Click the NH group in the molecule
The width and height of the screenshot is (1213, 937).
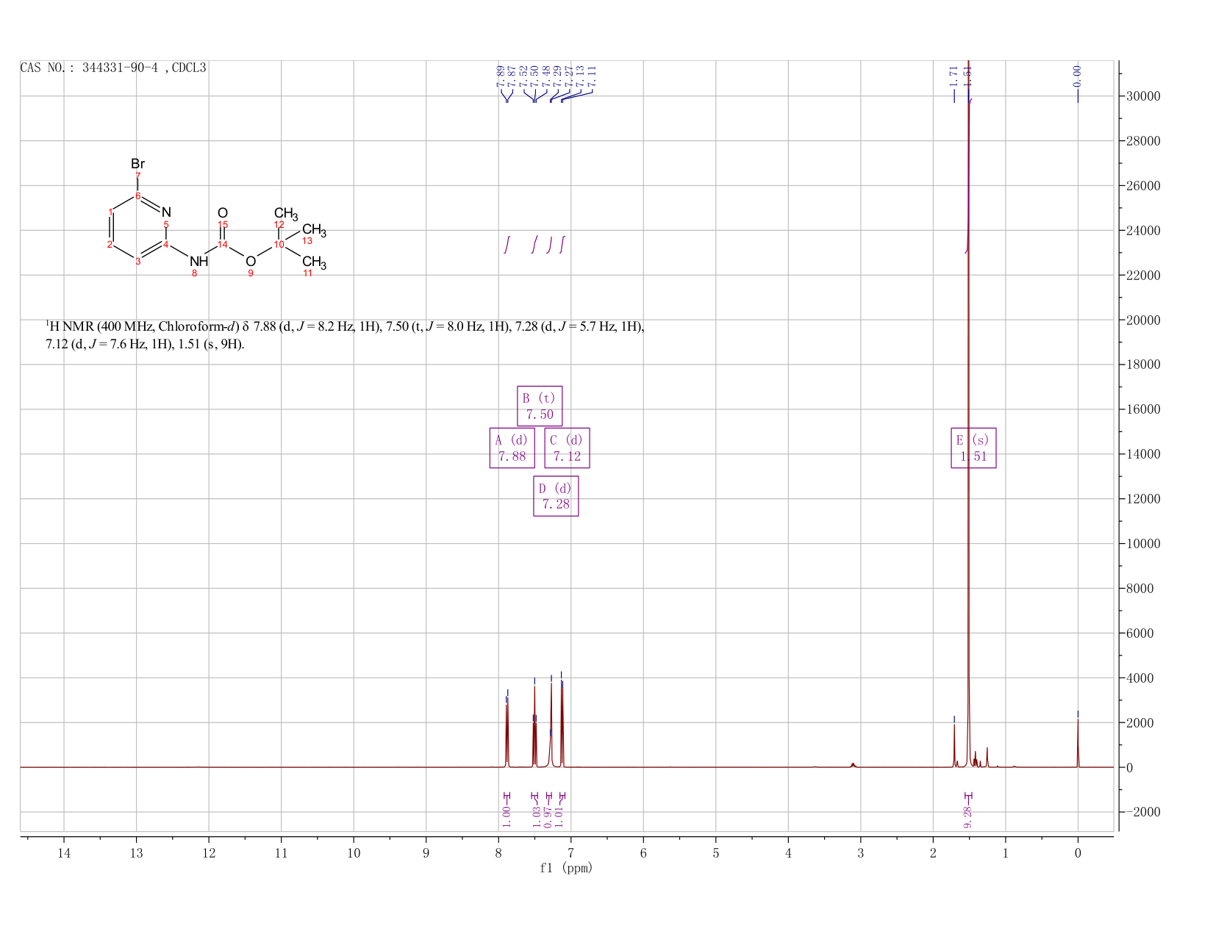click(199, 261)
